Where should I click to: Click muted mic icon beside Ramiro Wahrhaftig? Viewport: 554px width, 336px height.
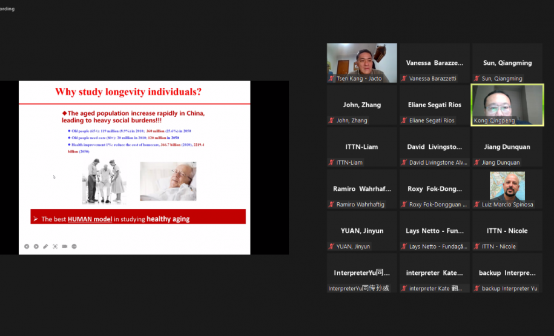click(331, 205)
